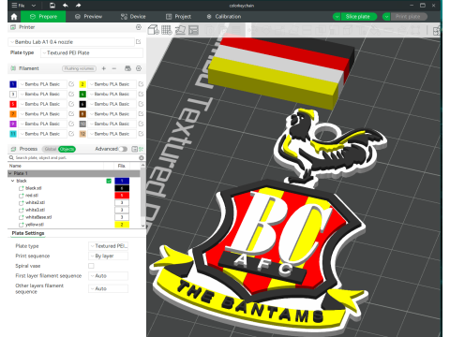Undo the last action
The image size is (450, 337).
pos(66,6)
